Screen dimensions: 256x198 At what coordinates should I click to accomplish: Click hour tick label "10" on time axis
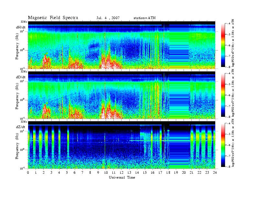tap(106, 172)
